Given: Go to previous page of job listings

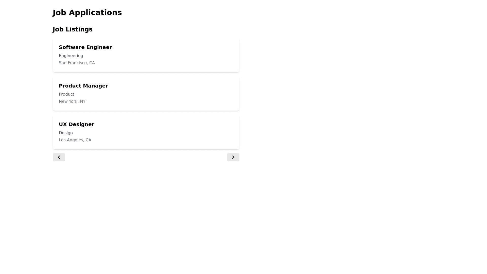Looking at the screenshot, I should [59, 157].
